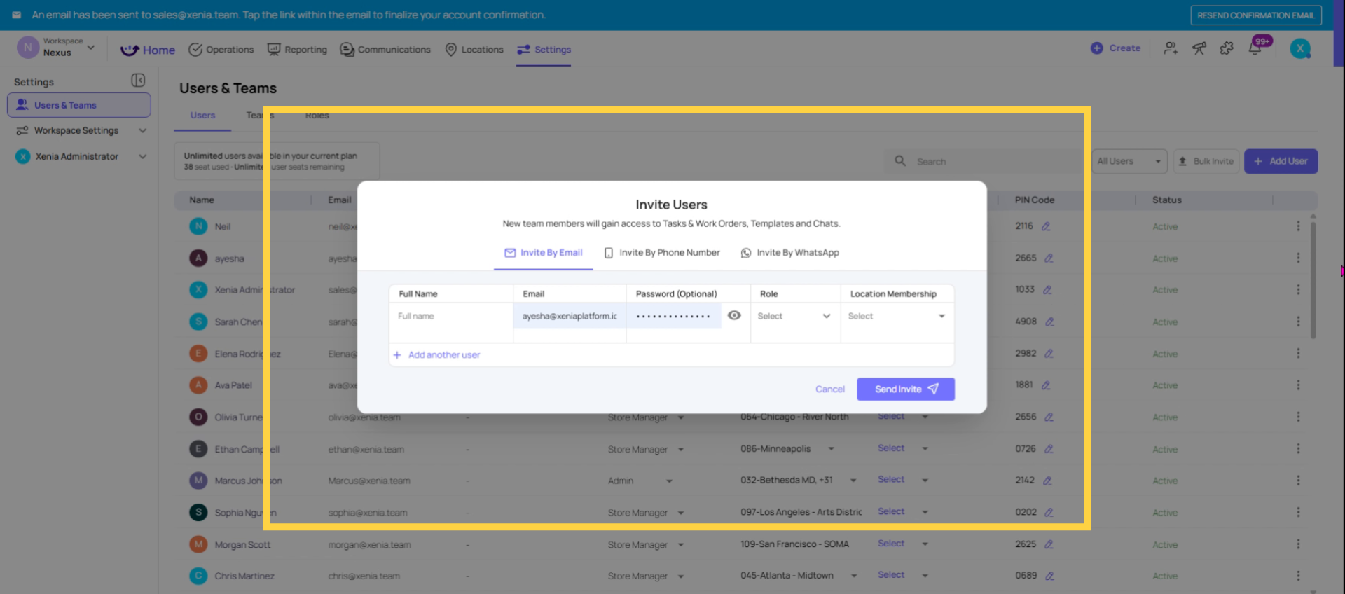Open three-dot menu for Chris Martinez's row
This screenshot has height=594, width=1345.
tap(1298, 576)
